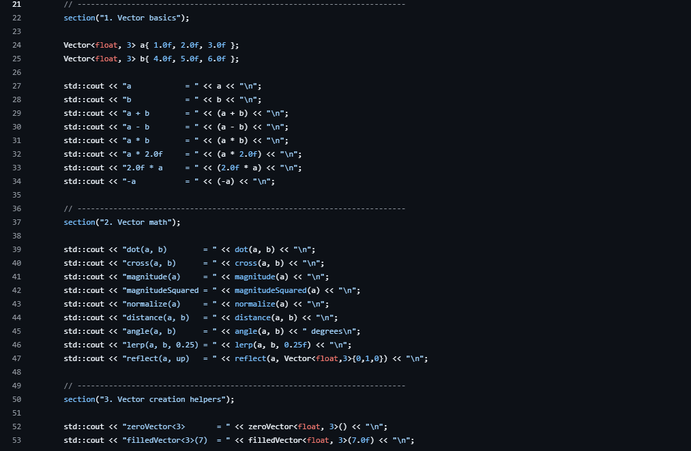691x451 pixels.
Task: Select line number 39
Action: (17, 249)
